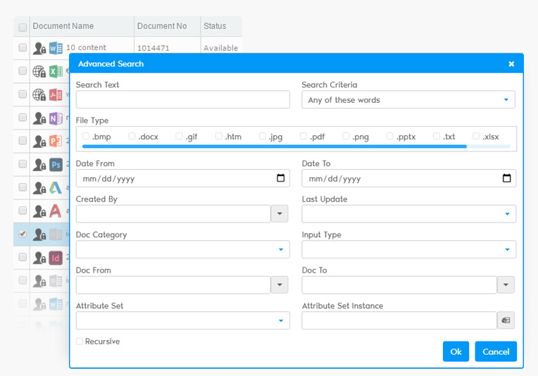Image resolution: width=538 pixels, height=376 pixels.
Task: Click the InDesign file type icon
Action: click(x=56, y=257)
